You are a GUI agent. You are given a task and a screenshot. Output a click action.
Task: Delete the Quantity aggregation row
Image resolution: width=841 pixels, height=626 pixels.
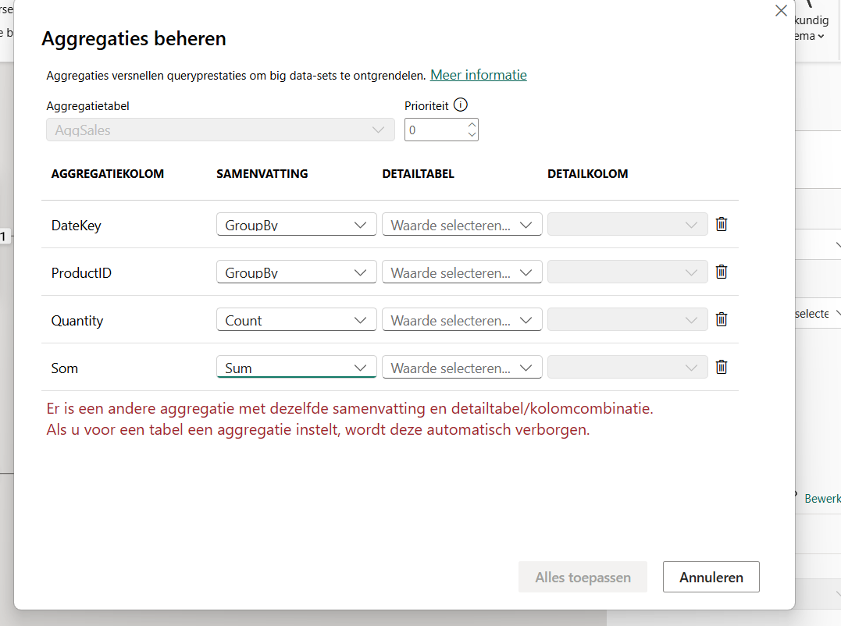coord(722,319)
